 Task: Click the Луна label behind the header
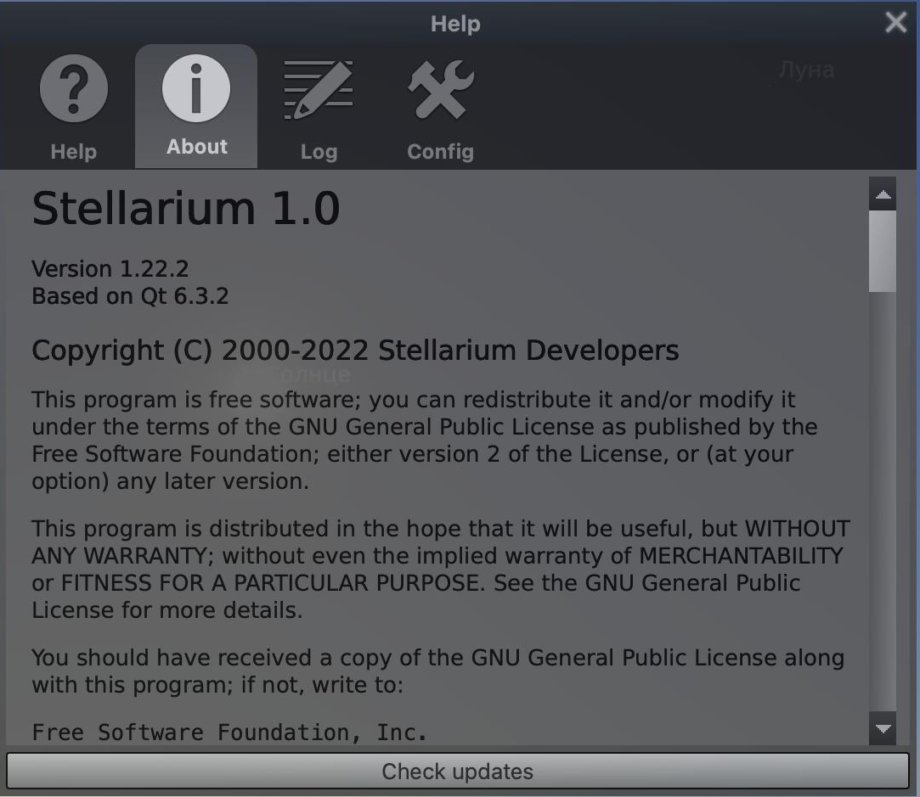point(805,70)
